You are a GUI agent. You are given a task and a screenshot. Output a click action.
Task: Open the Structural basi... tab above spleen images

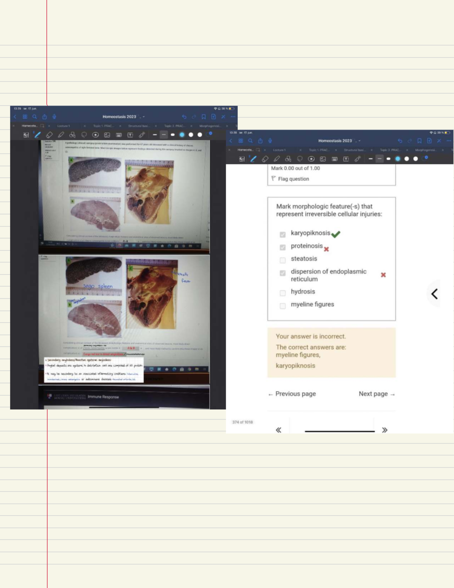[x=138, y=126]
